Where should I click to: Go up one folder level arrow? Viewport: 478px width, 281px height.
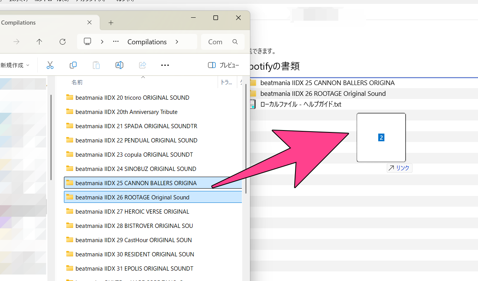point(39,42)
